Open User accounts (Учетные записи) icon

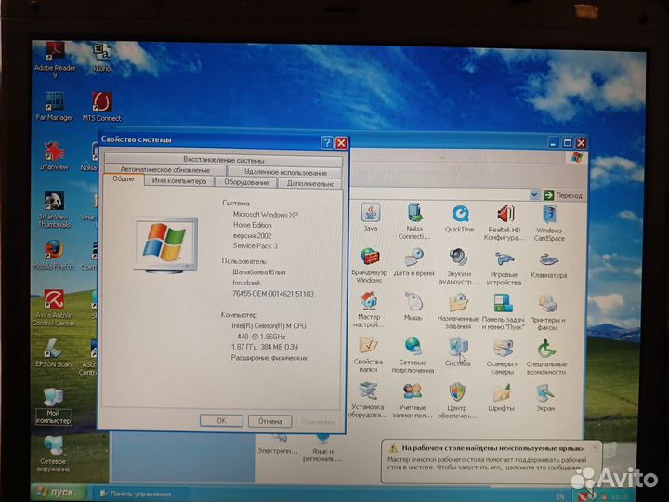click(413, 401)
